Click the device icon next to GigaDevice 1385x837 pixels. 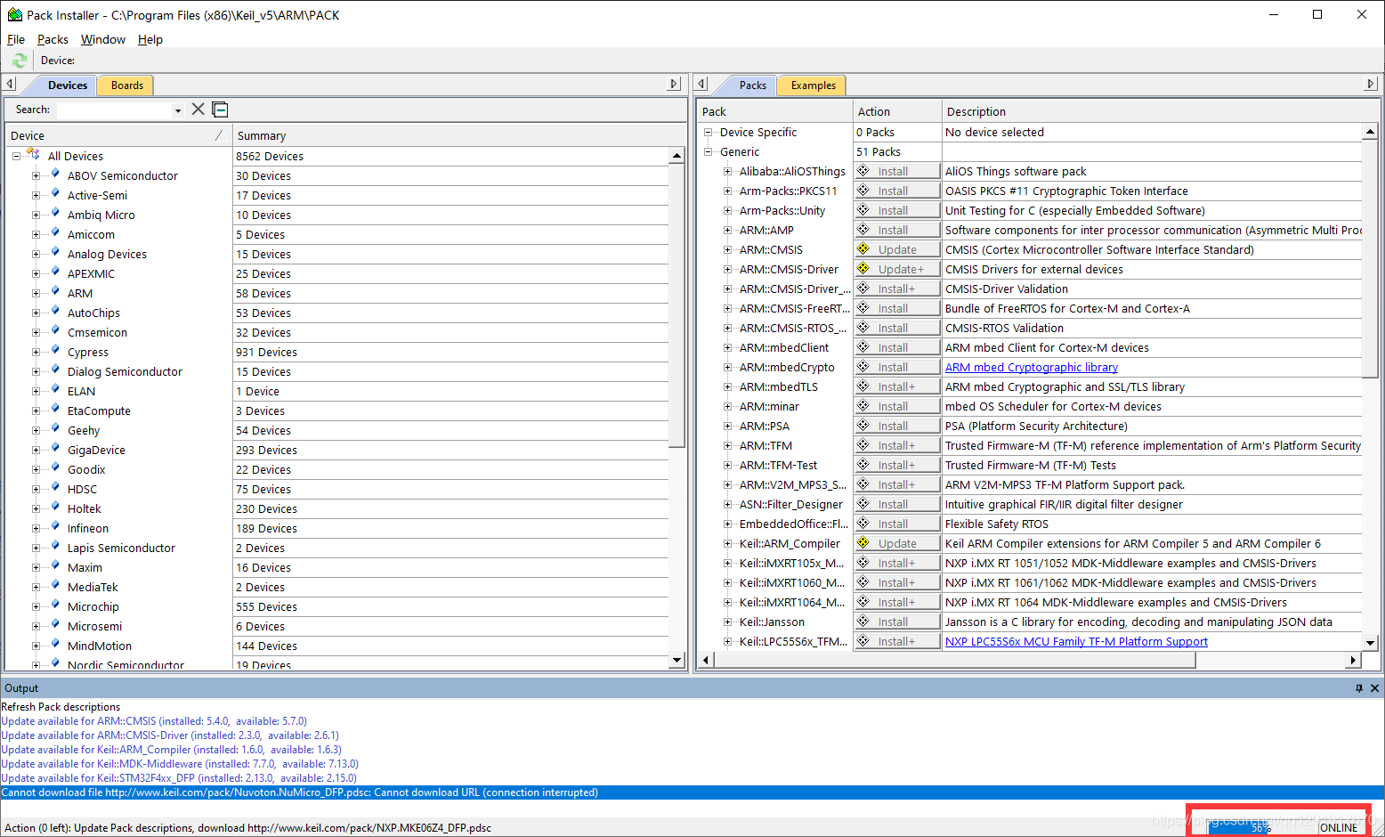[55, 449]
